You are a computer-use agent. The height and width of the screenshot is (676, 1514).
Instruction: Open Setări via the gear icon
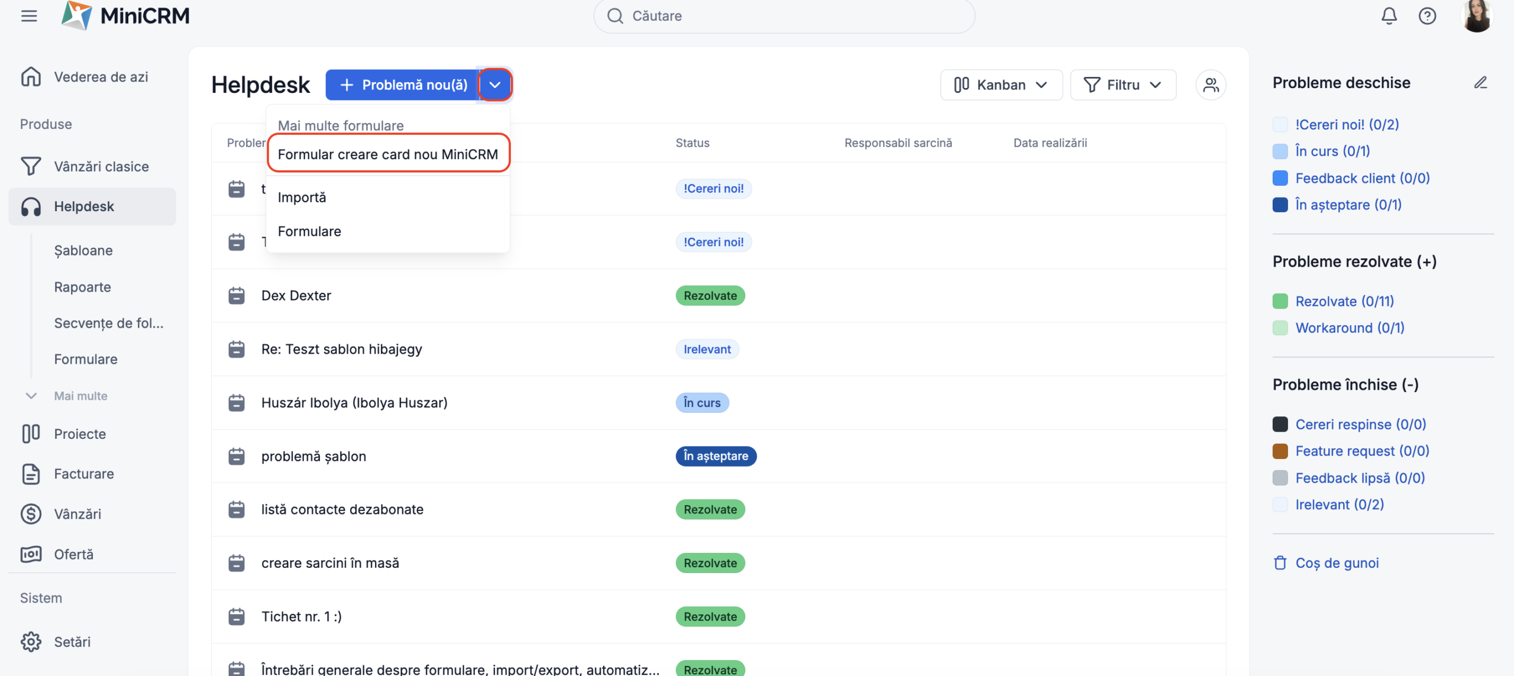[31, 642]
